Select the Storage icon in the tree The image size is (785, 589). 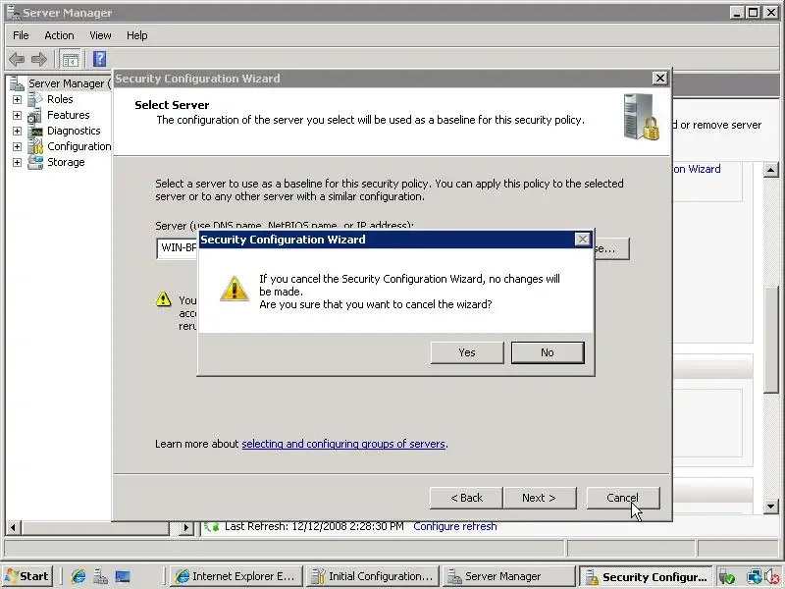[x=35, y=162]
